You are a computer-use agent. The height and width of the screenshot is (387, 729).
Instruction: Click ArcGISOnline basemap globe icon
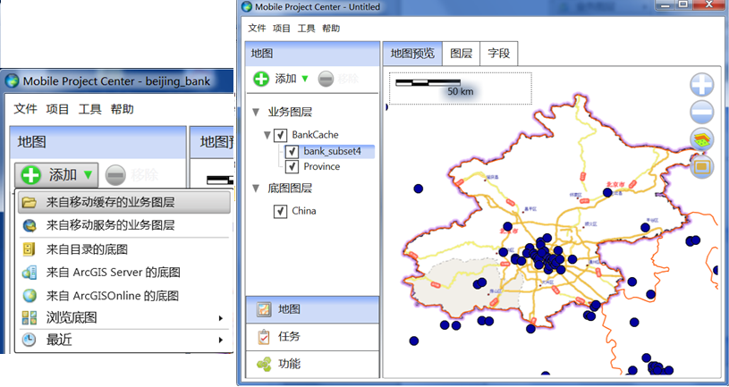pos(30,296)
